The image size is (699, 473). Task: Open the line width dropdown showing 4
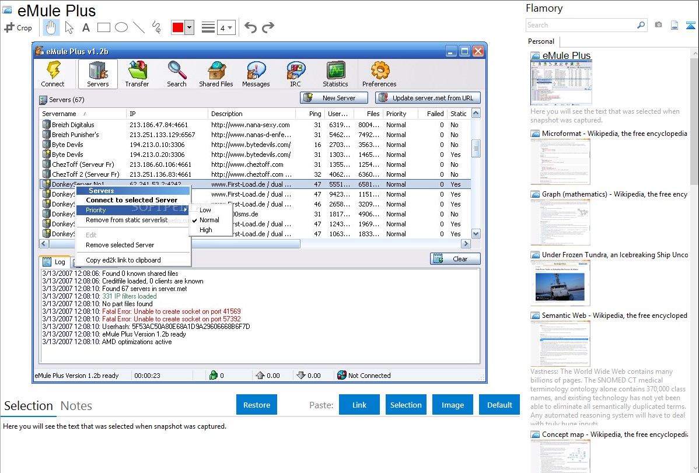226,28
